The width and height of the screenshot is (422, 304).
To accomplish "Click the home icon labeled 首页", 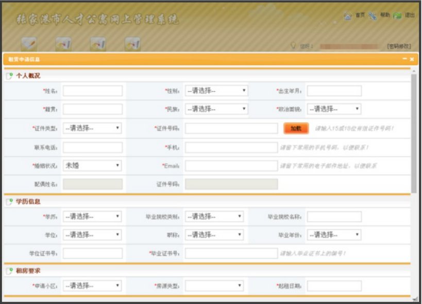I will [x=348, y=16].
